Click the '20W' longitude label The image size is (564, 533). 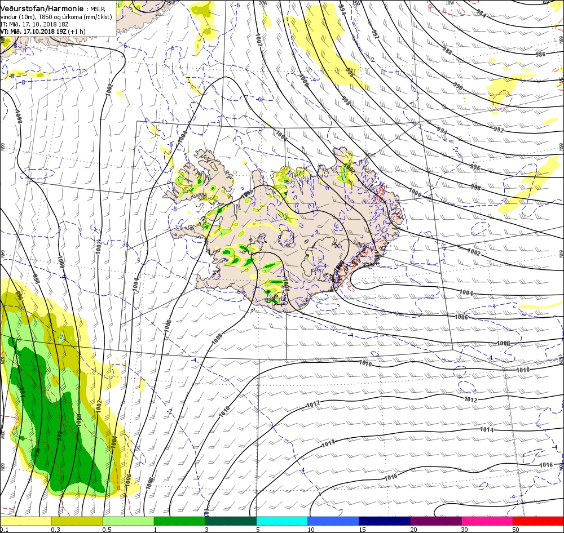click(x=263, y=3)
